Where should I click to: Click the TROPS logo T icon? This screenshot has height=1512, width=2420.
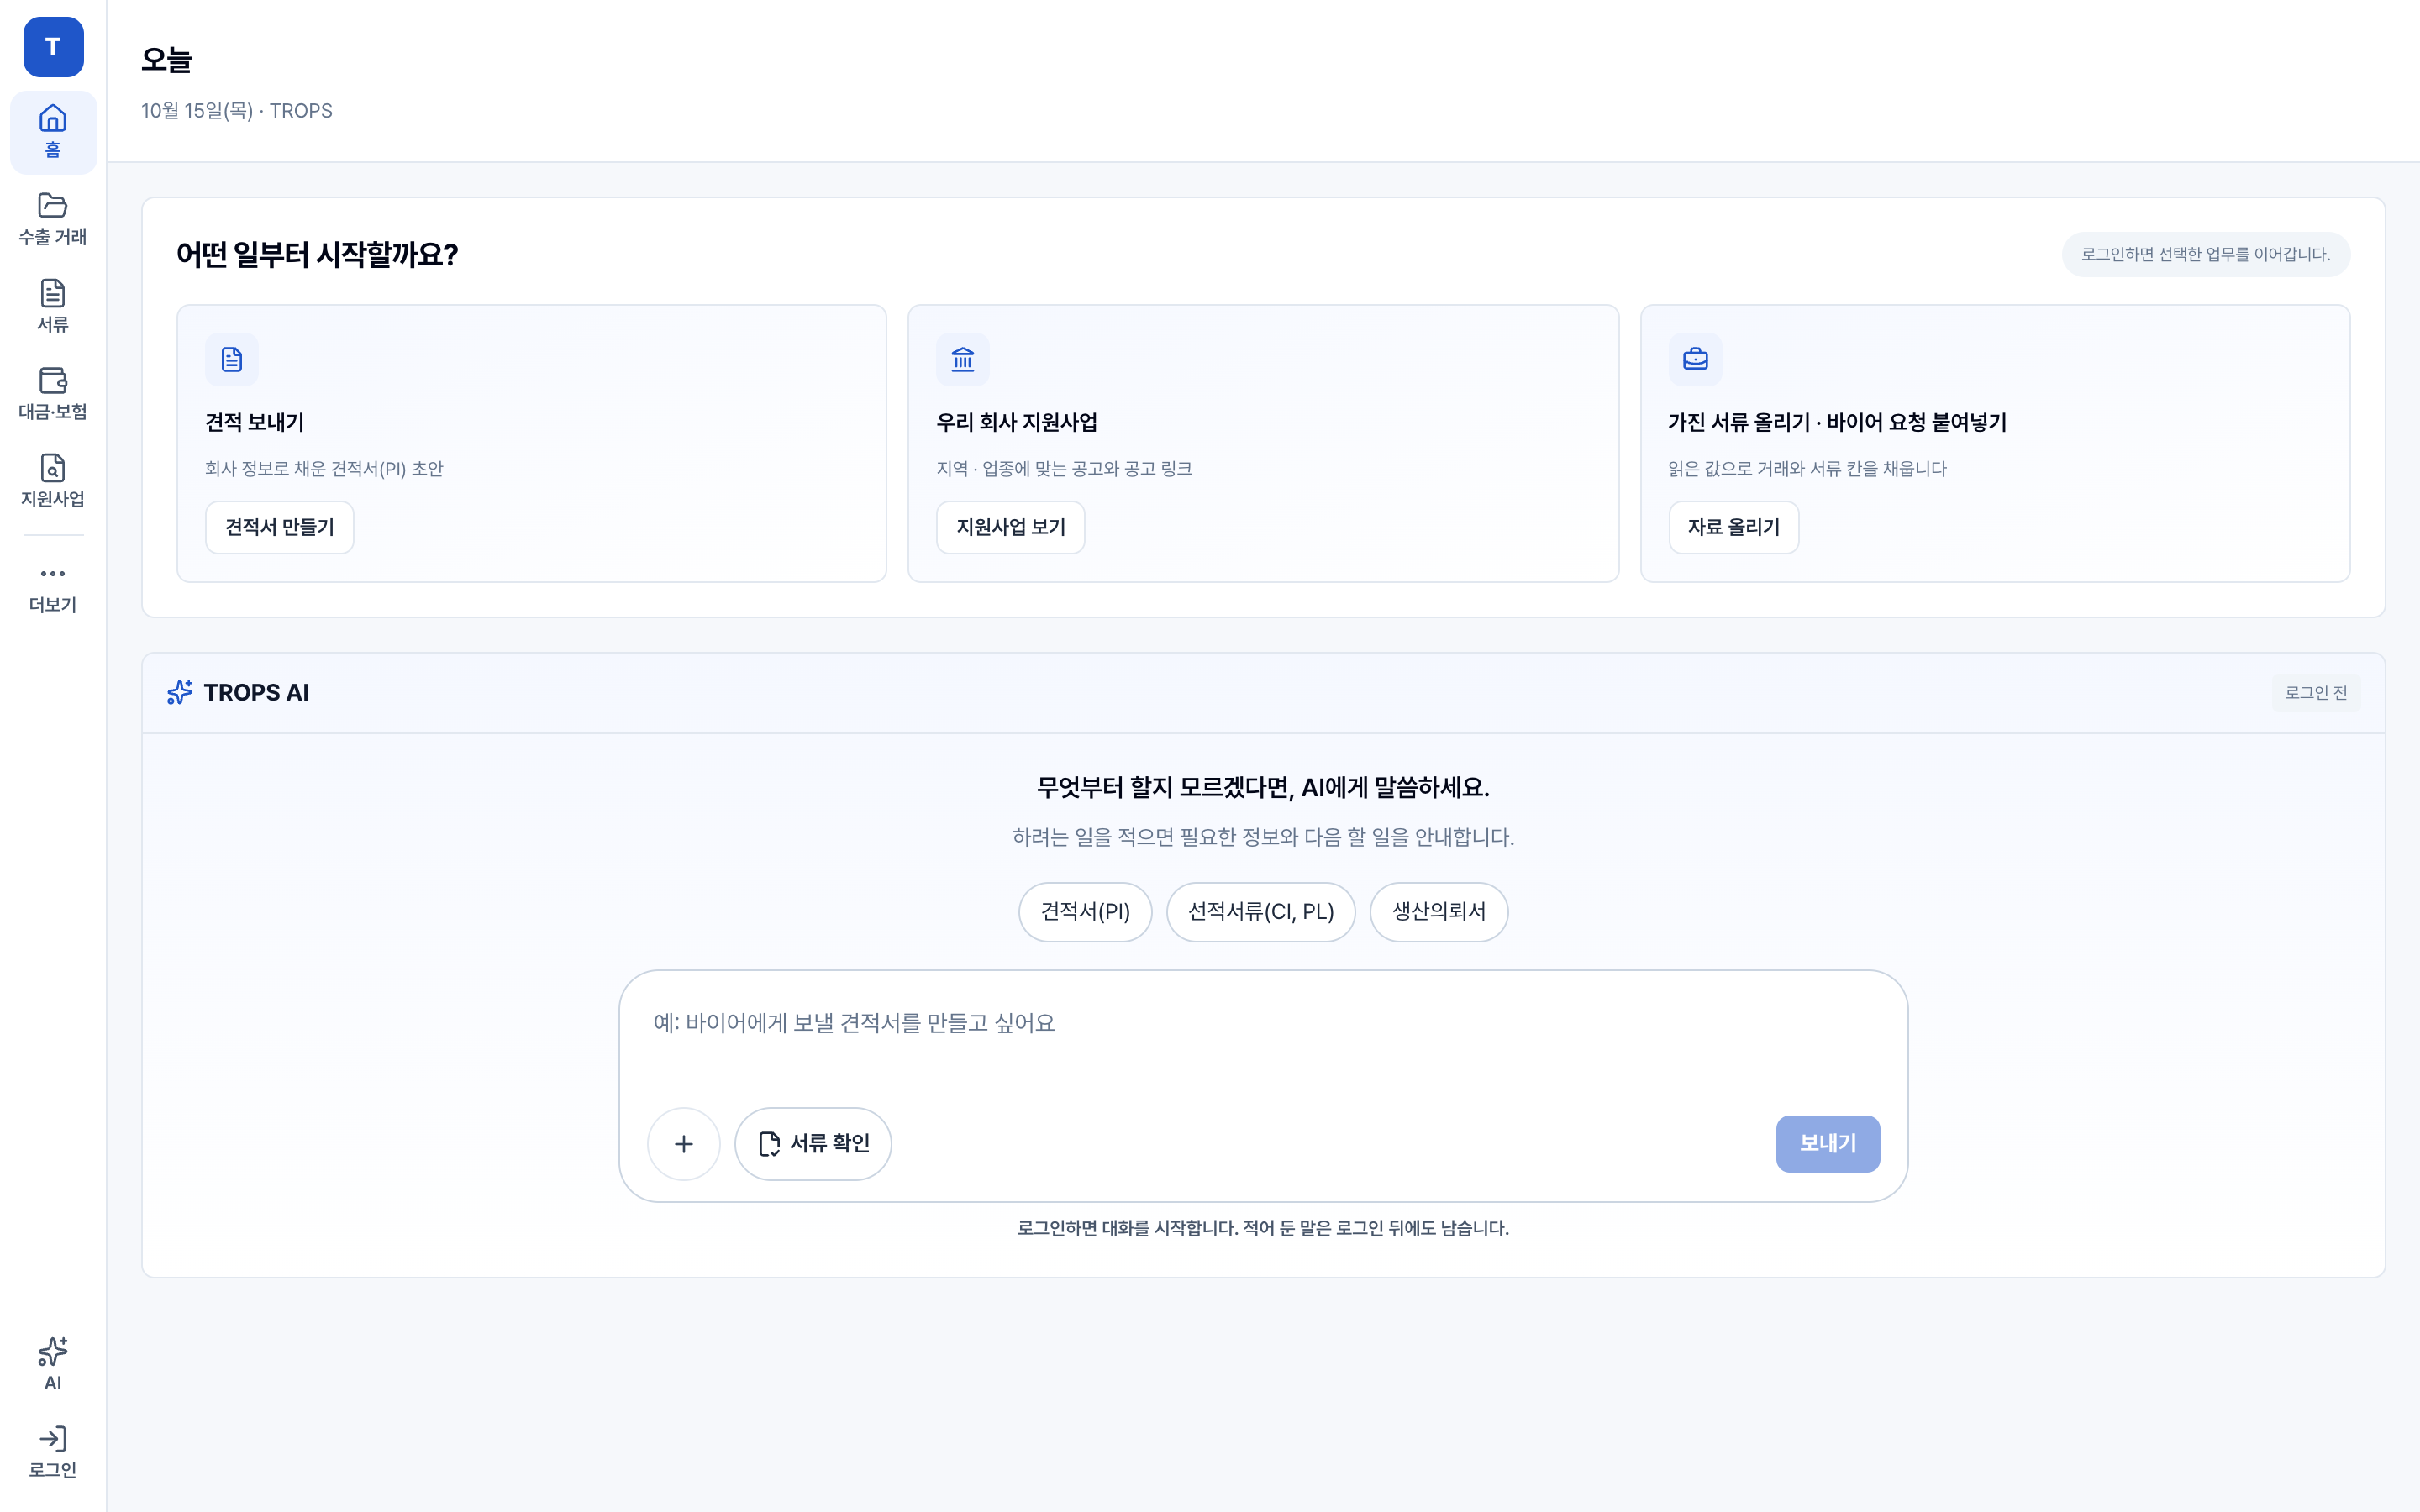click(x=53, y=47)
